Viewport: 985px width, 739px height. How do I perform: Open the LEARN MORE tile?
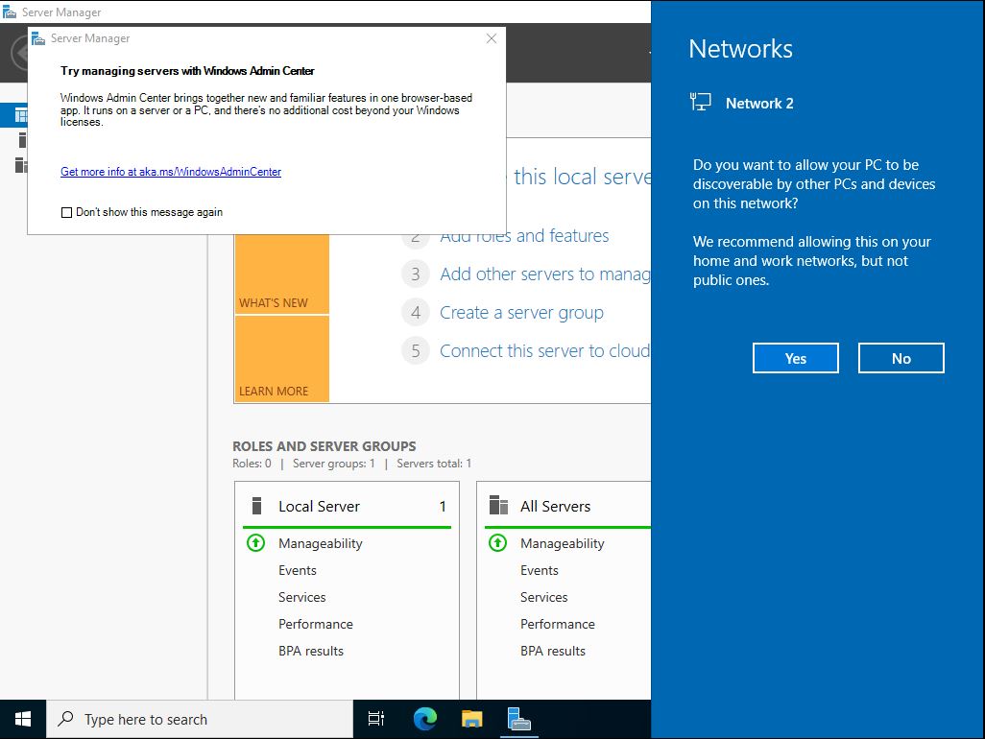tap(281, 359)
